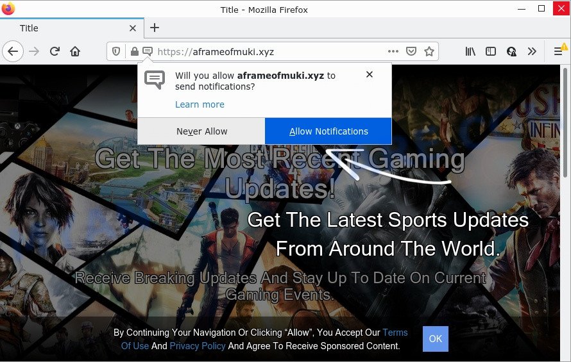The height and width of the screenshot is (362, 571).
Task: Open a new tab with plus button
Action: [155, 28]
